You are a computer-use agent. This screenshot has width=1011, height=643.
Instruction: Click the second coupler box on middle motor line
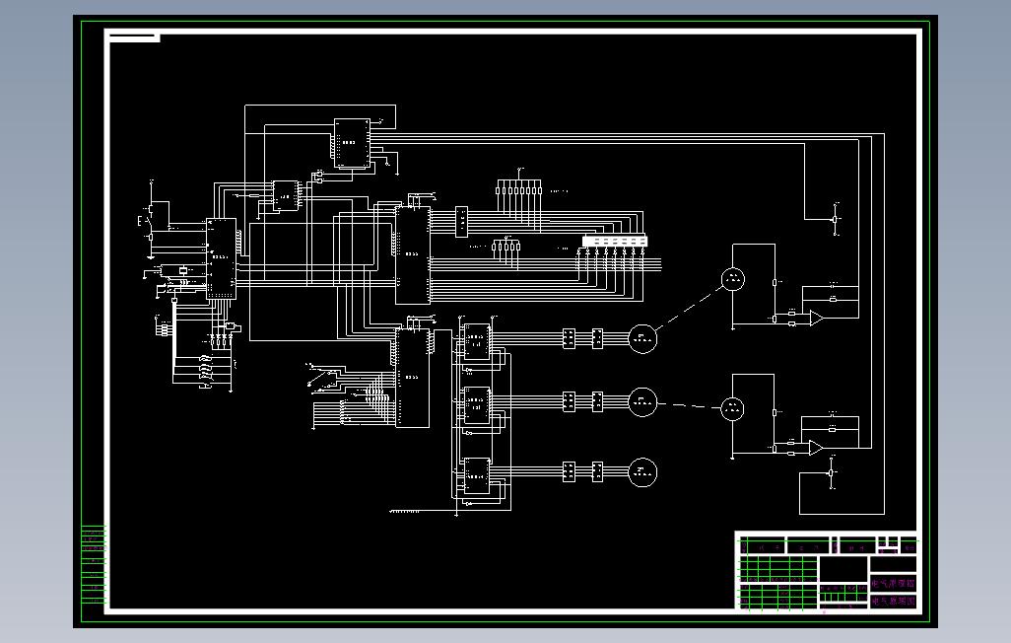click(x=597, y=401)
